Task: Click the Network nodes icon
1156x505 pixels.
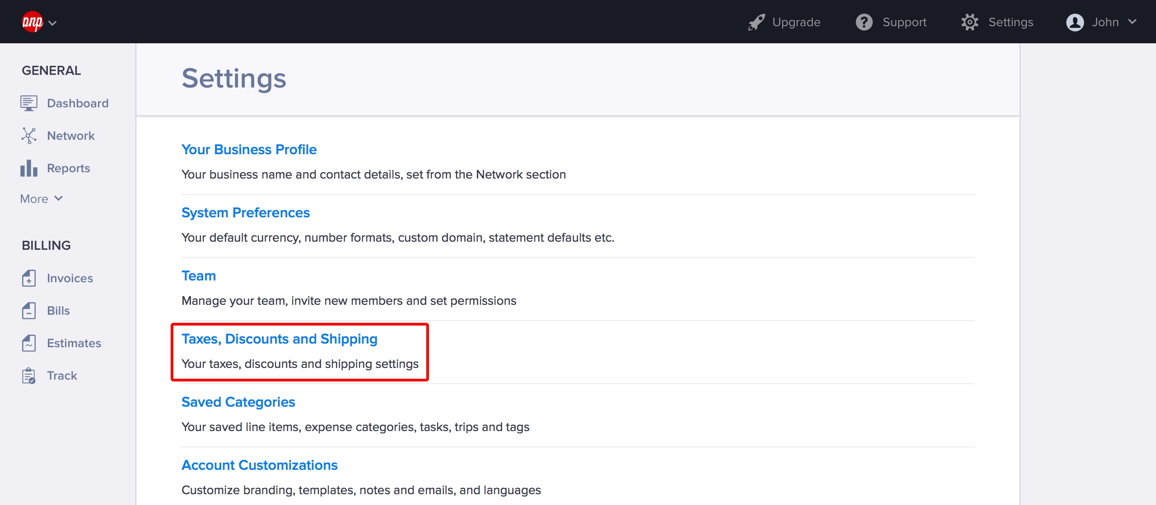Action: click(28, 136)
